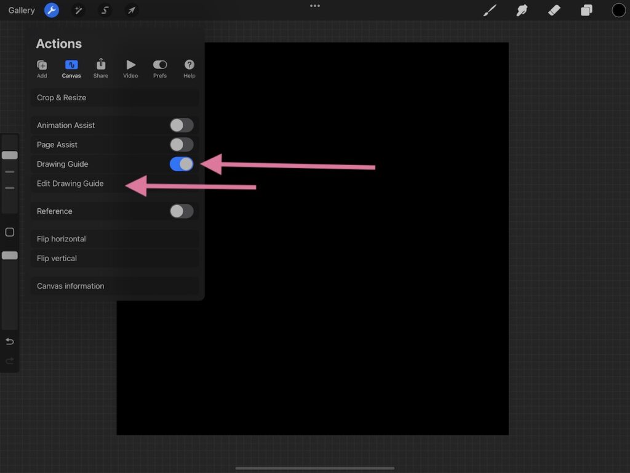The width and height of the screenshot is (630, 473).
Task: Select the Eraser tool
Action: tap(554, 10)
